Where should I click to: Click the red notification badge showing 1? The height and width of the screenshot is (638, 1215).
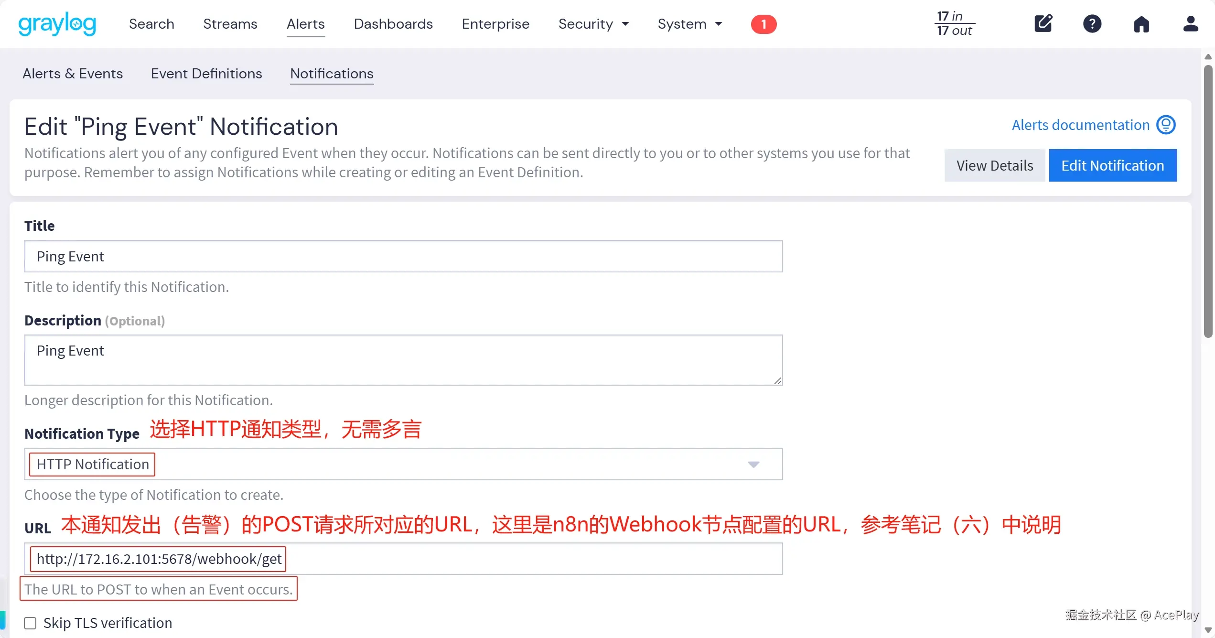[x=763, y=24]
